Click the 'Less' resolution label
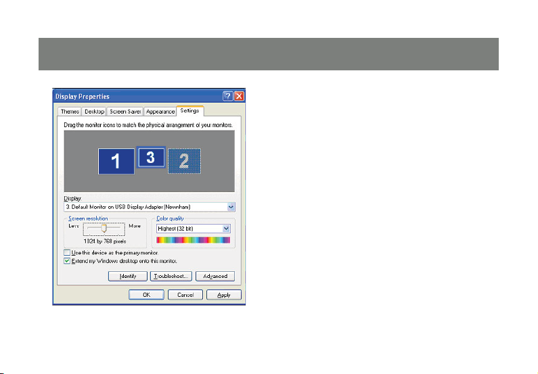538x374 pixels. coord(74,227)
